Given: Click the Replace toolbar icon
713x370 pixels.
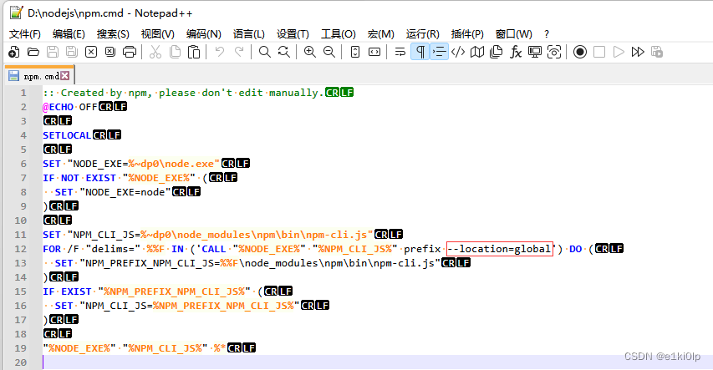Looking at the screenshot, I should [x=284, y=53].
